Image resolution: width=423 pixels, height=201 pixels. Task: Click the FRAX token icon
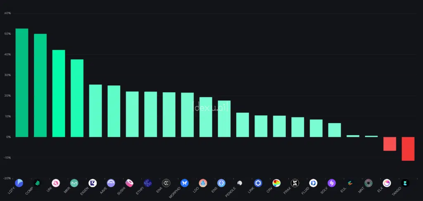pyautogui.click(x=295, y=183)
